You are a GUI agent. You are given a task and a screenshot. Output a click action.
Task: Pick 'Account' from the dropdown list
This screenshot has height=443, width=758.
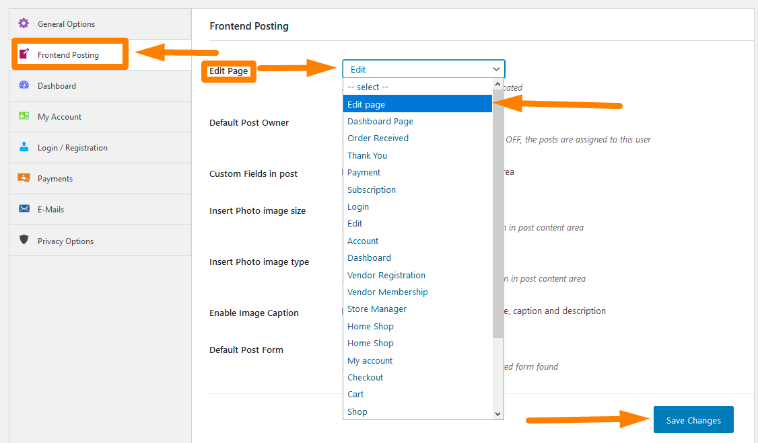[x=417, y=241]
